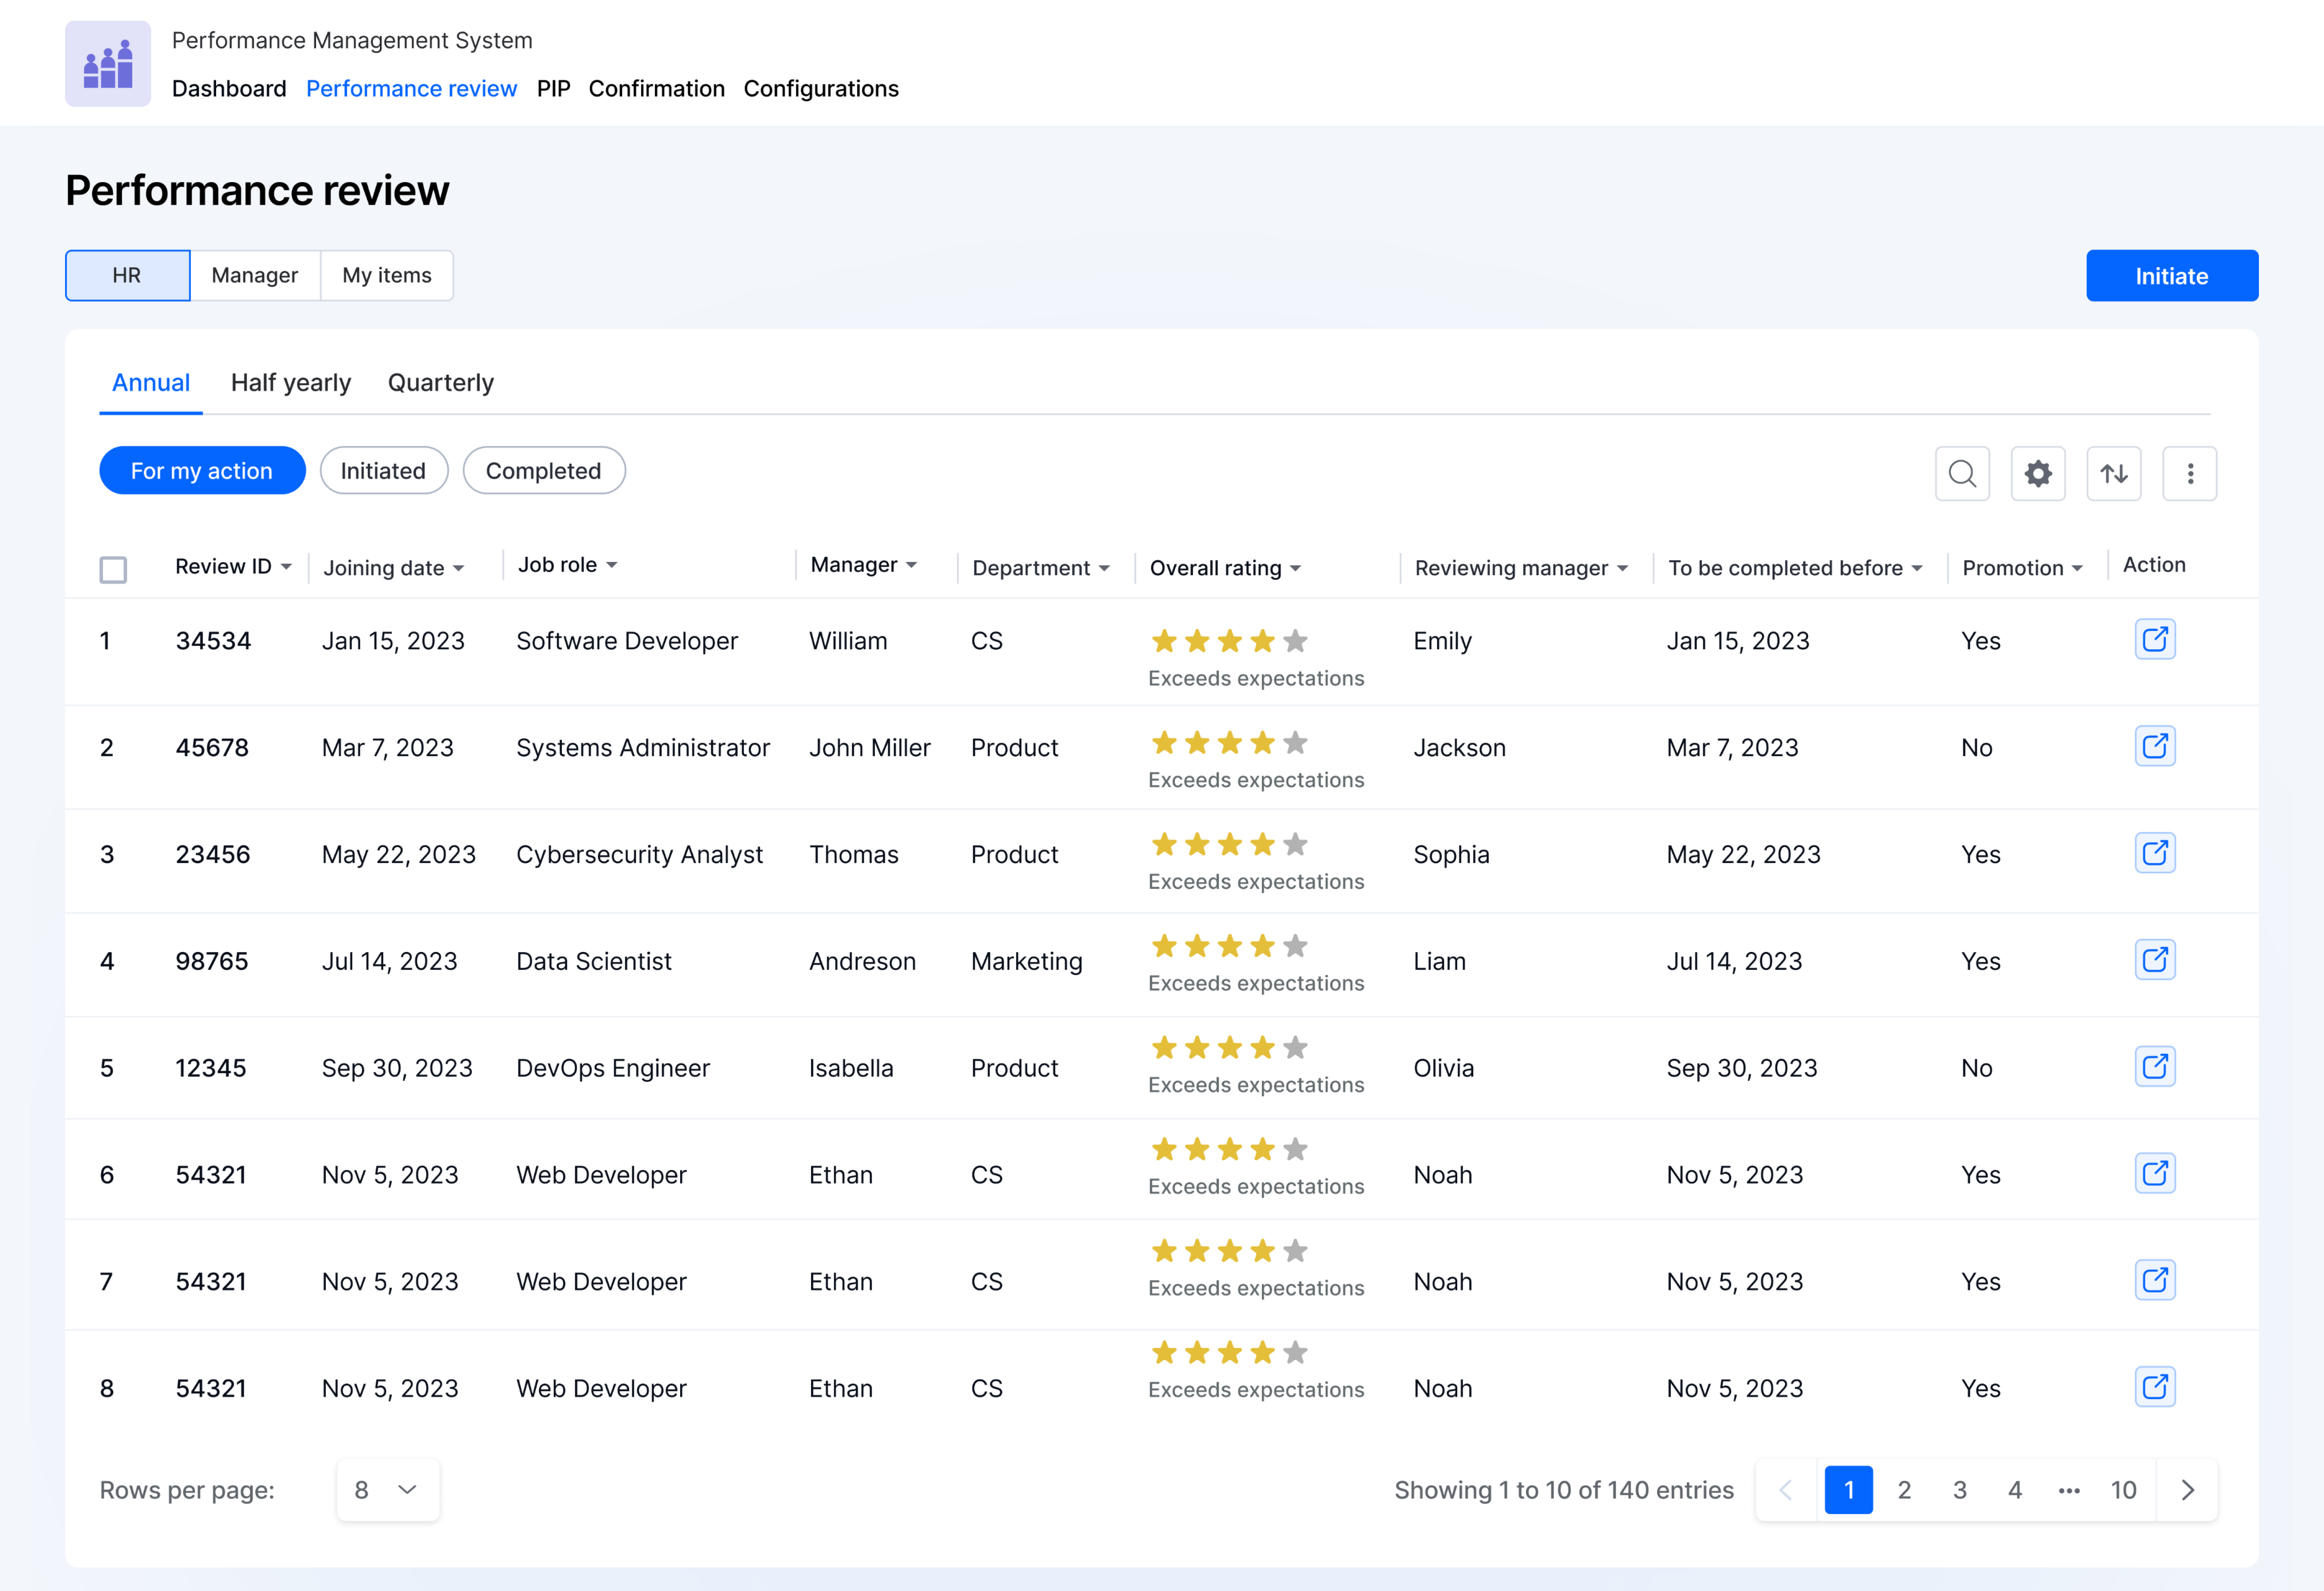The height and width of the screenshot is (1591, 2324).
Task: Expand the Rows per page dropdown
Action: (x=387, y=1490)
